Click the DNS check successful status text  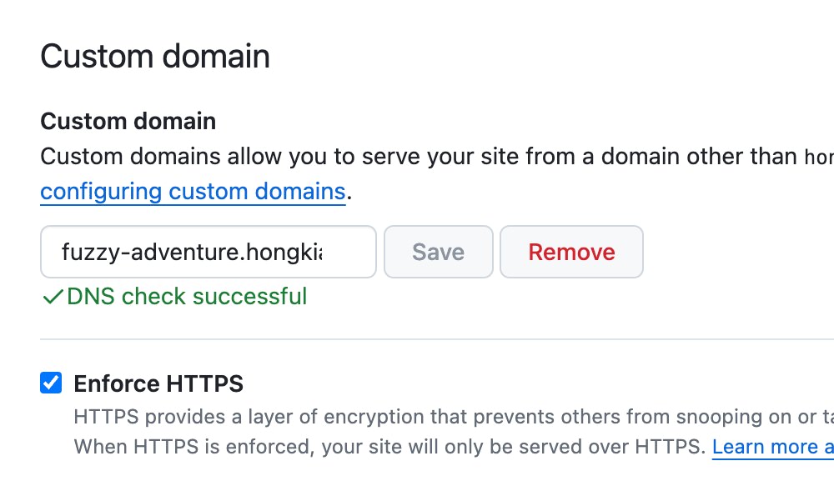[187, 297]
